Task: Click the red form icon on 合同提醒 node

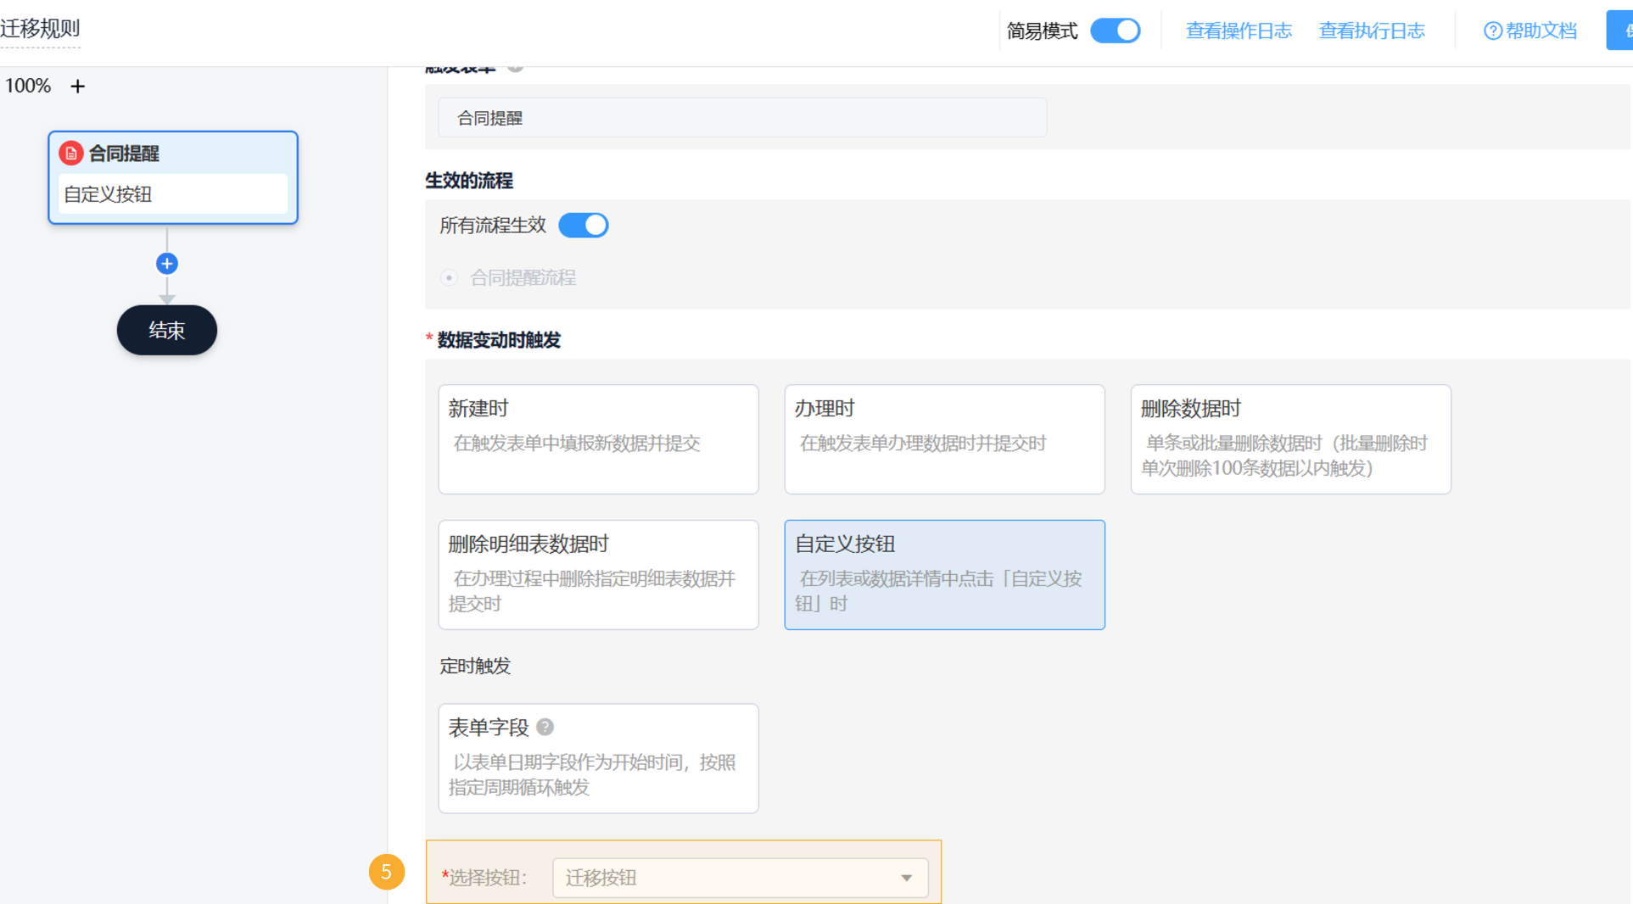Action: pyautogui.click(x=70, y=153)
